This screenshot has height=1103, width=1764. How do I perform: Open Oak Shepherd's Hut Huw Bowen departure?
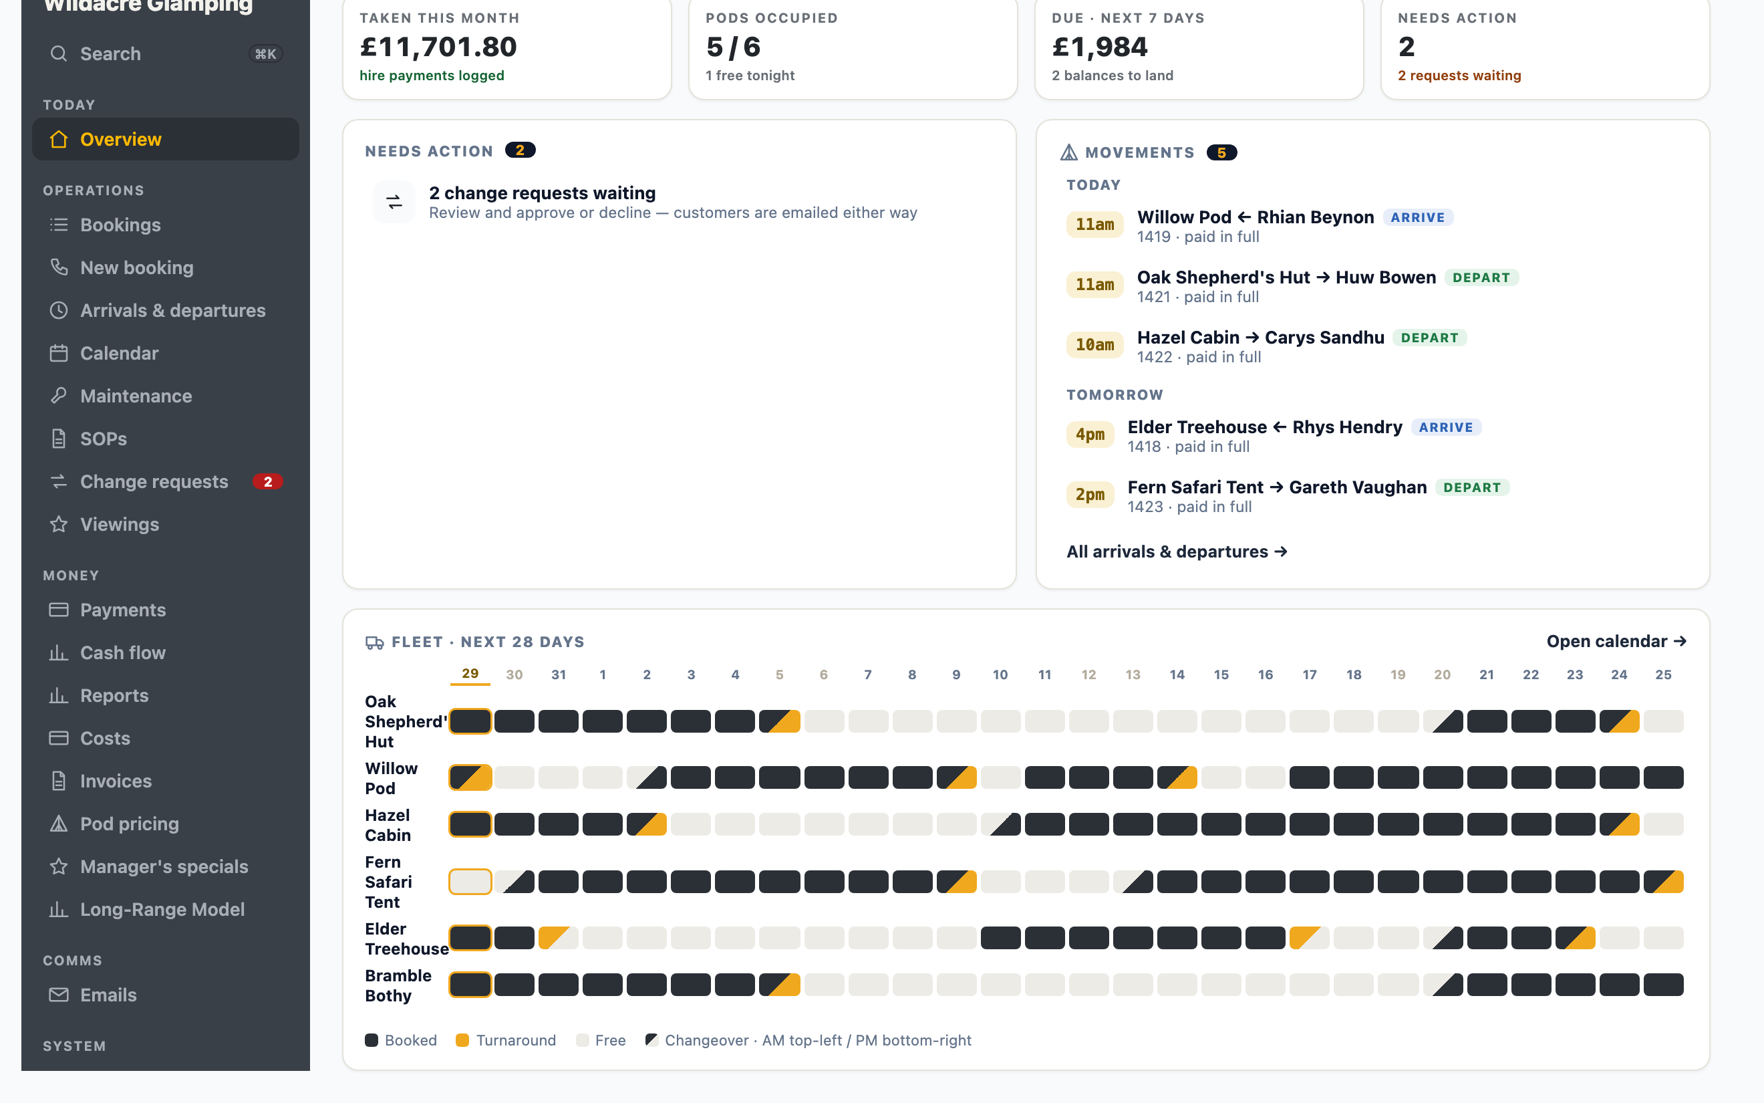(x=1372, y=286)
